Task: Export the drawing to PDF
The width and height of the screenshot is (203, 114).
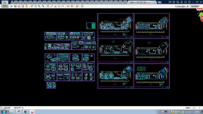Action: pyautogui.click(x=23, y=6)
